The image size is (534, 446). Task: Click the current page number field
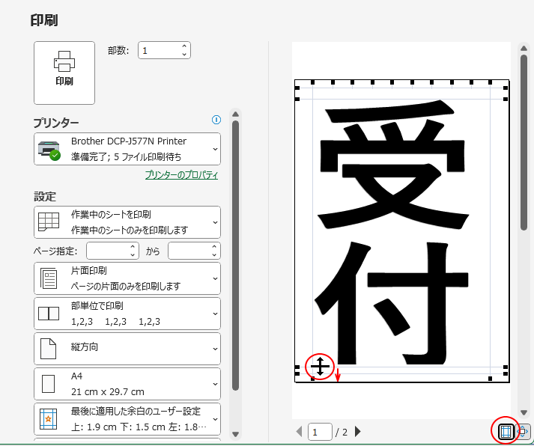click(x=320, y=432)
